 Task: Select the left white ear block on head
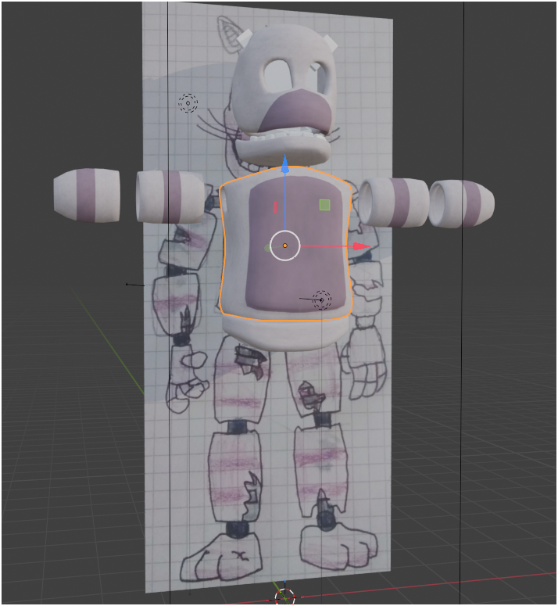tap(245, 38)
